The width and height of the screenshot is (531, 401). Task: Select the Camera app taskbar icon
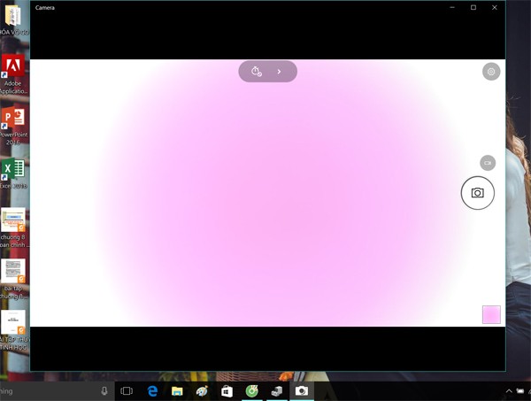pyautogui.click(x=302, y=391)
